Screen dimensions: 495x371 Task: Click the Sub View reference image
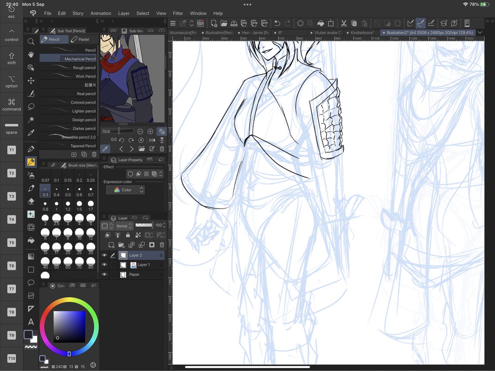tap(132, 78)
